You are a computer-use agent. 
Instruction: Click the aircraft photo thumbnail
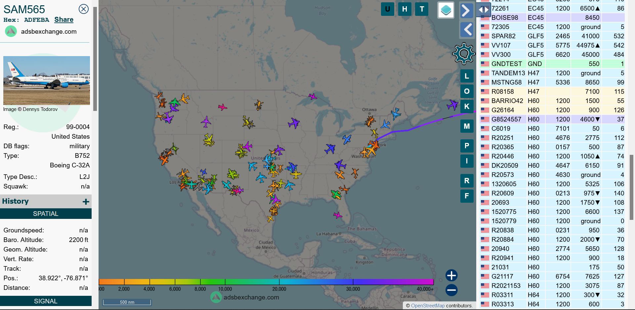[47, 80]
